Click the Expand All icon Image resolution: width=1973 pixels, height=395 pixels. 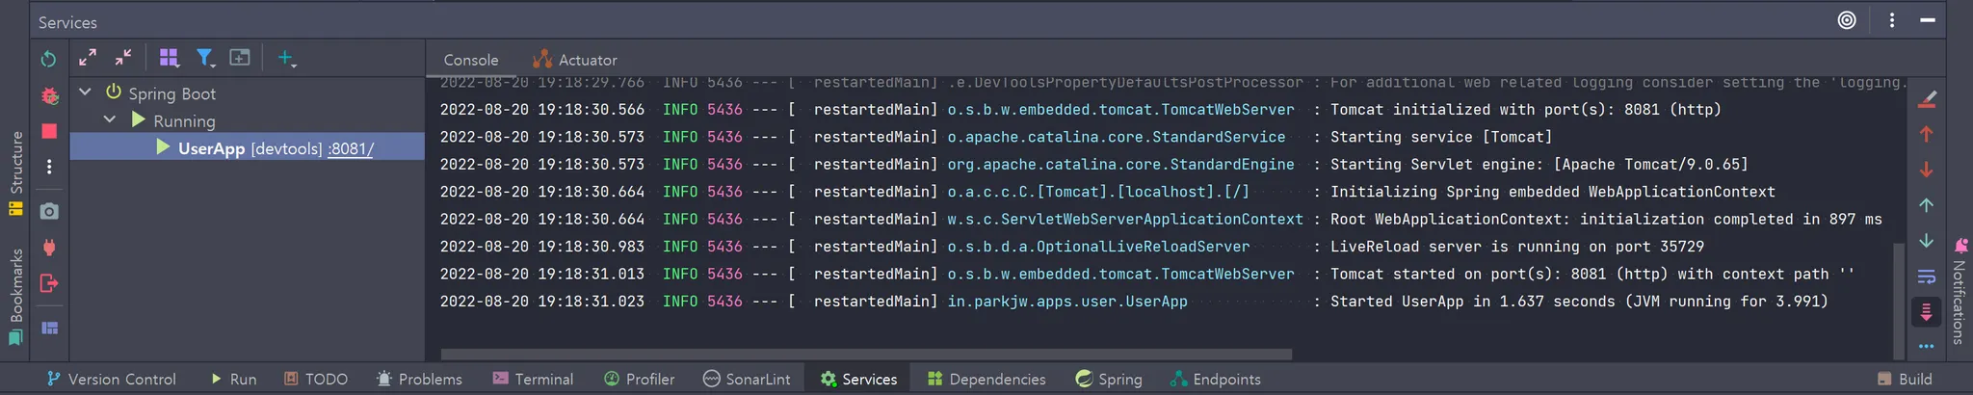[88, 58]
